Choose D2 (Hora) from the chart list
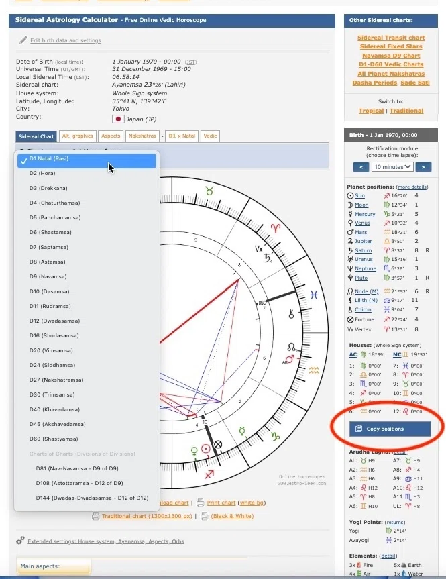The image size is (446, 579). (87, 173)
